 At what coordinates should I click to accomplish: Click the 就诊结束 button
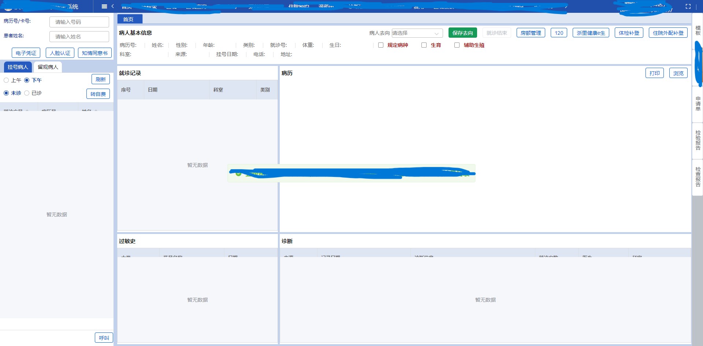[x=497, y=33]
